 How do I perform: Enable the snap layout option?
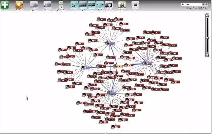coord(91,4)
